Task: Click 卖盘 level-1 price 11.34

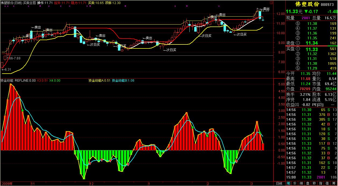Action: click(312, 43)
